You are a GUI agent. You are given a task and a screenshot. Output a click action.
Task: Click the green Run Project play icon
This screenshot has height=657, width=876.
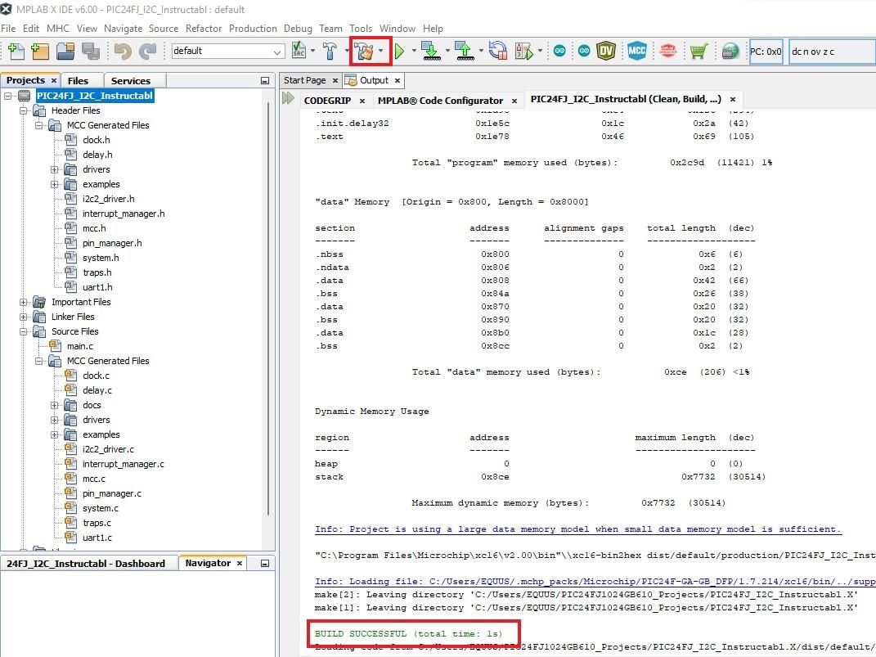(x=399, y=52)
